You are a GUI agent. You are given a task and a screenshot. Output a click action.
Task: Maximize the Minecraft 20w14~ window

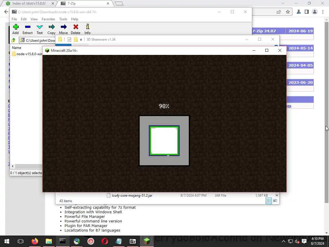[x=267, y=50]
